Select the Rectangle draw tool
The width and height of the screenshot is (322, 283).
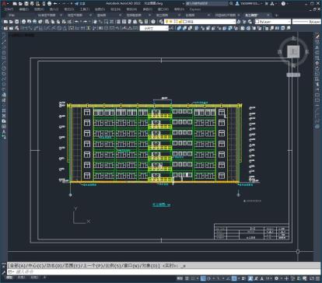coord(4,58)
